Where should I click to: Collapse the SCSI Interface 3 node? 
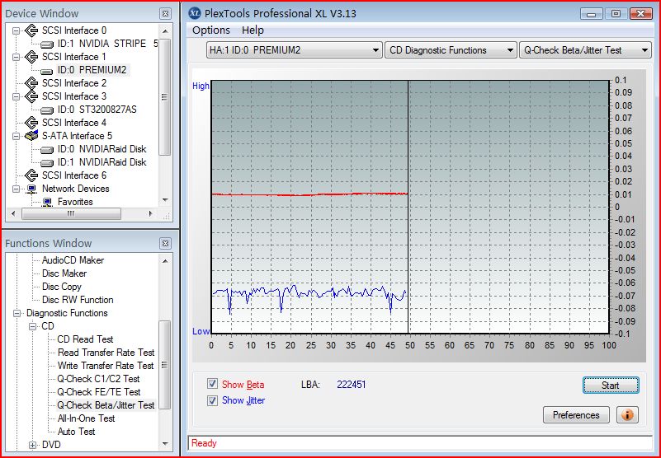16,96
